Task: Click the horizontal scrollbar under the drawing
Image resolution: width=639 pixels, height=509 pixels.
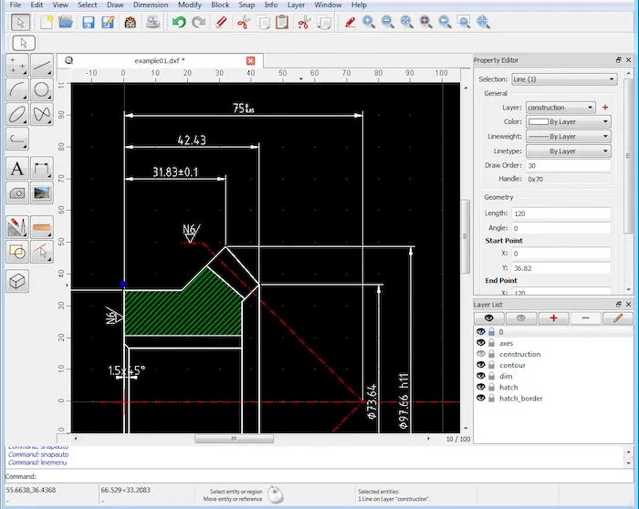Action: [x=235, y=439]
